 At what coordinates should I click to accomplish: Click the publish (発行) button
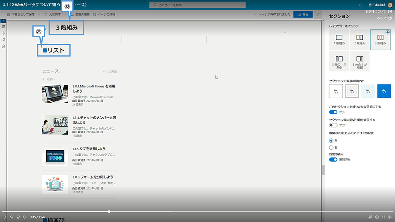pos(303,14)
